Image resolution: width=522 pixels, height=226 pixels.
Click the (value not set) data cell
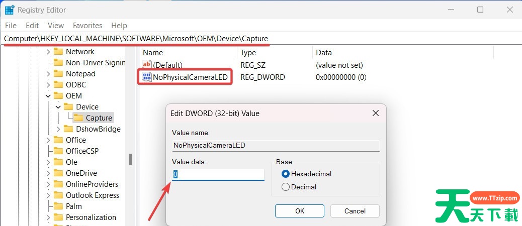click(339, 65)
